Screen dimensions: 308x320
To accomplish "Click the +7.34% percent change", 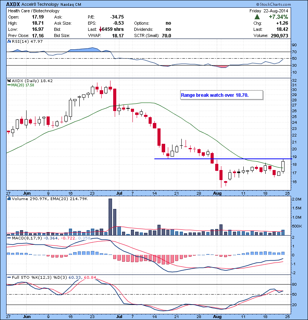I will point(278,17).
